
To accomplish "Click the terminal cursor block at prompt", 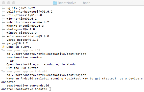I will click(x=50, y=89).
